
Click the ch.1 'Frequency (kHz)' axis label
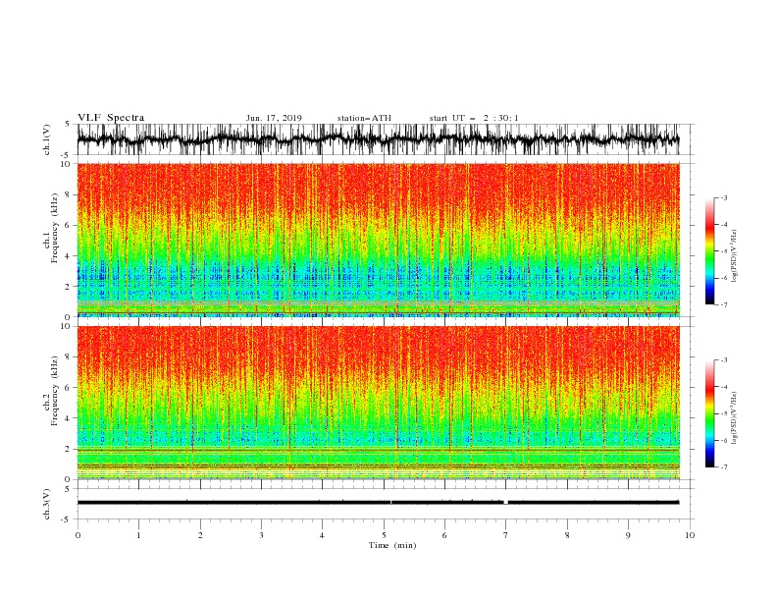pos(55,229)
